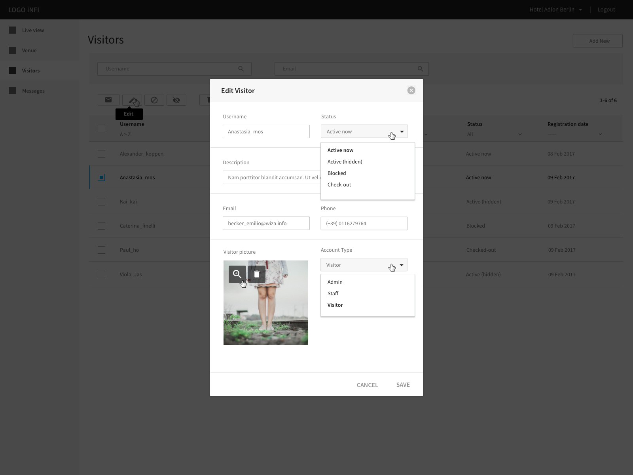
Task: Click the 1-6 of 6 pager text
Action: (608, 100)
